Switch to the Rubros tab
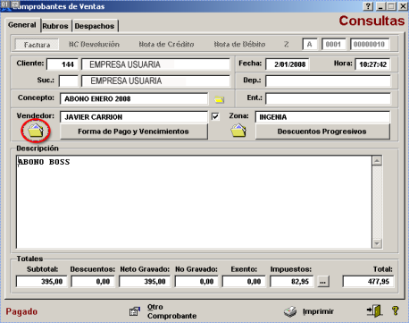The height and width of the screenshot is (323, 409). (x=55, y=26)
